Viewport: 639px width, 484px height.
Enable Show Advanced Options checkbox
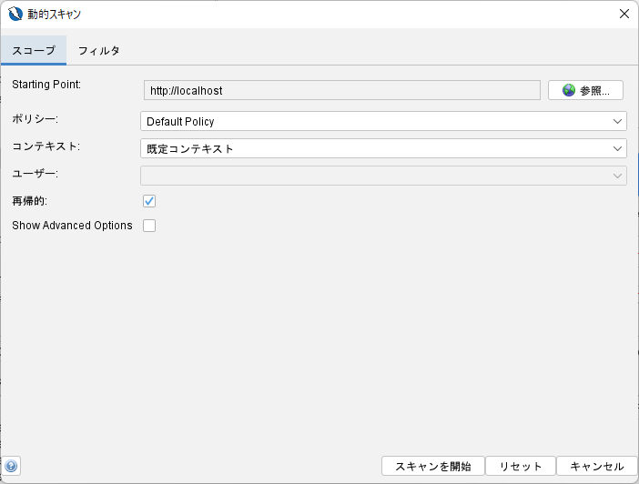(x=149, y=226)
